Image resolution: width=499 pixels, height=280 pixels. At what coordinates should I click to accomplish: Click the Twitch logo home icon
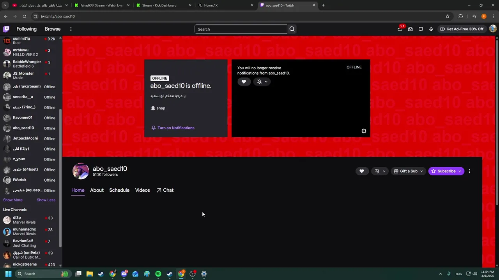6,29
